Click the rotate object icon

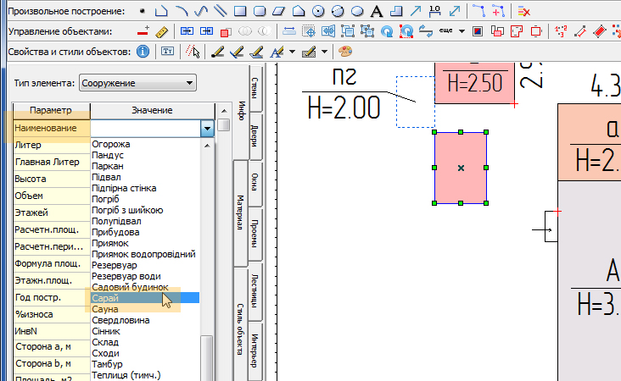click(388, 31)
